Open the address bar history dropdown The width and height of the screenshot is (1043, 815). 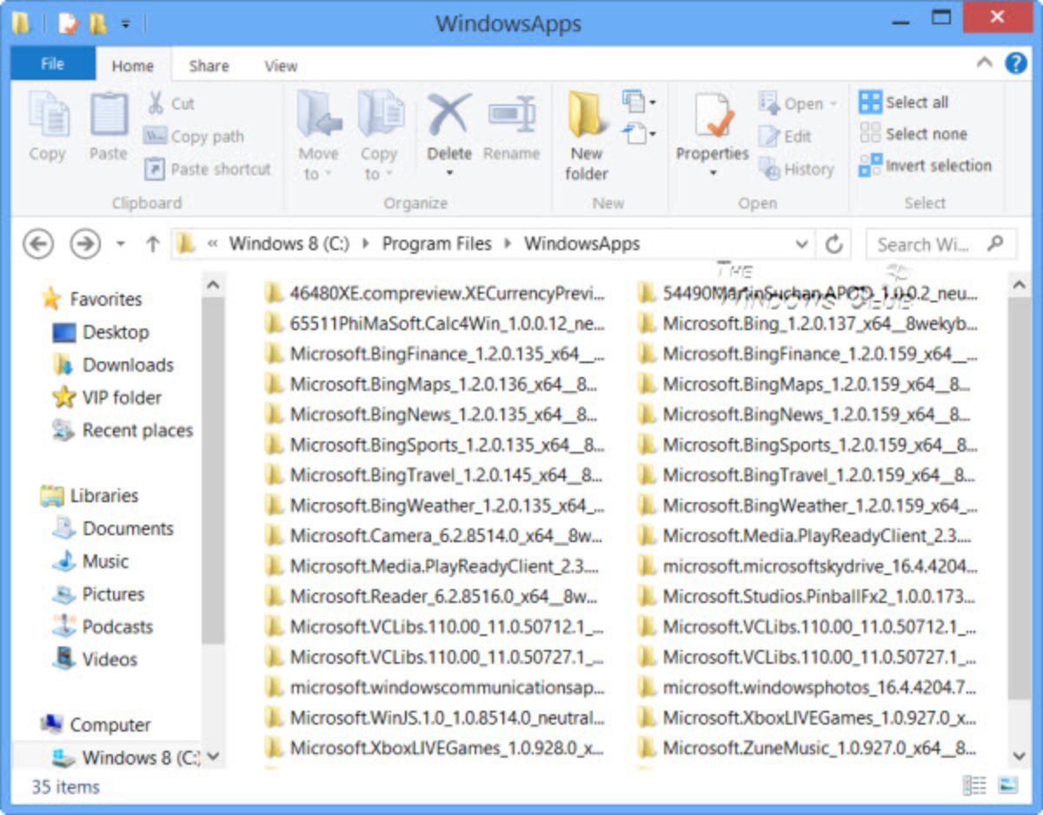(x=802, y=245)
